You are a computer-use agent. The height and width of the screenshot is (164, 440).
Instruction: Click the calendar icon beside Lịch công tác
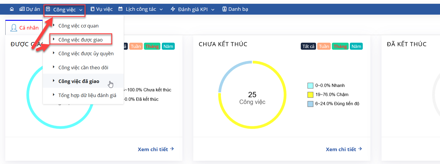[120, 9]
